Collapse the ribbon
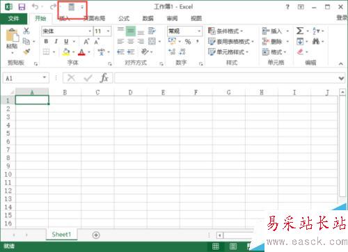The image size is (348, 252). (x=340, y=63)
